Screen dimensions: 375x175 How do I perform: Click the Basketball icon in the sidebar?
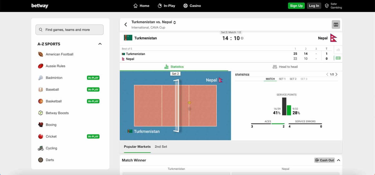pos(41,101)
